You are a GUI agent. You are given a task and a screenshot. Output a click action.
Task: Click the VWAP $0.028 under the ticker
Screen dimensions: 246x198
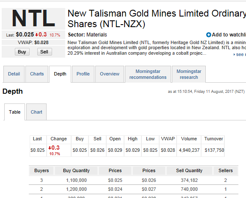click(33, 42)
